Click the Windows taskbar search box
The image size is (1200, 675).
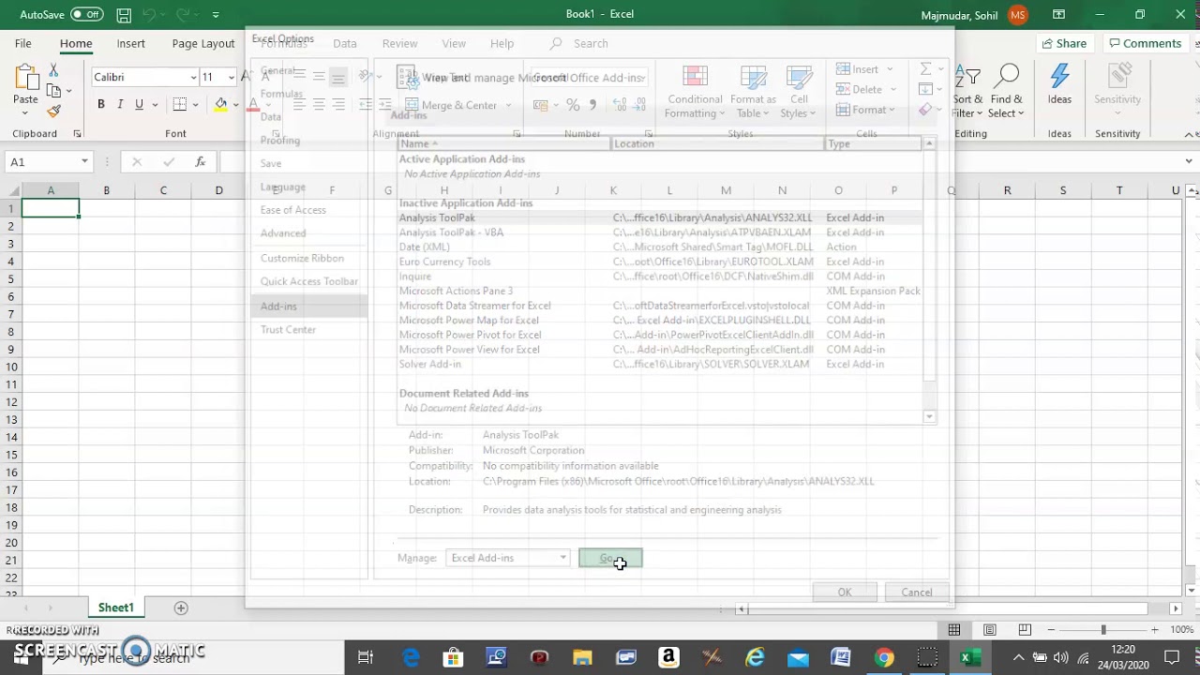(x=192, y=657)
